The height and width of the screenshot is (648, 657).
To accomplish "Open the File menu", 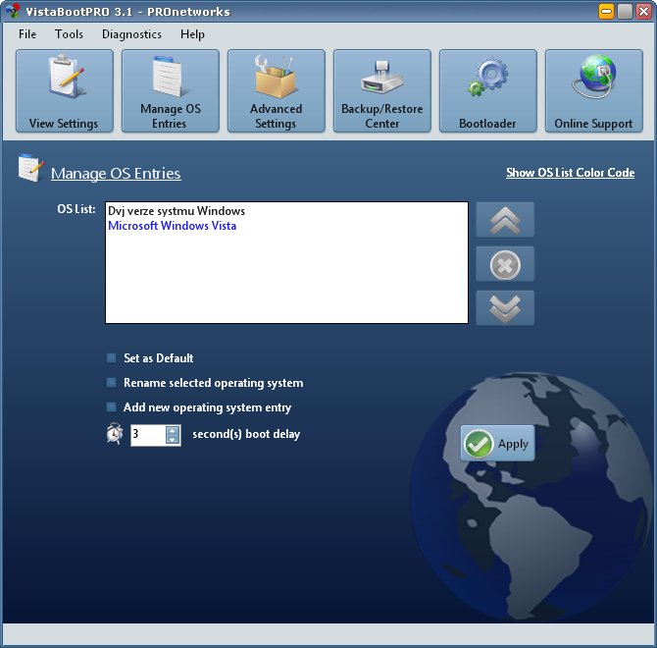I will [27, 34].
